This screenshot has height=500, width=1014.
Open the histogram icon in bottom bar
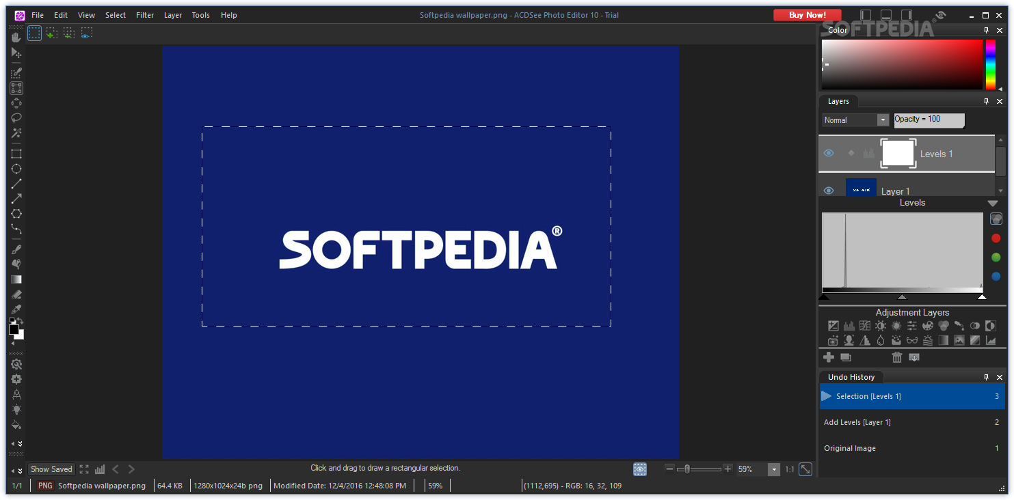(100, 469)
